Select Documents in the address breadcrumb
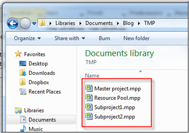This screenshot has width=189, height=133. click(99, 23)
